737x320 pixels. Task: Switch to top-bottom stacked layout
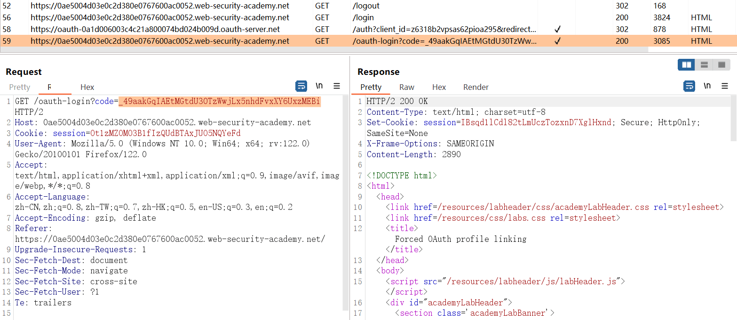point(704,64)
